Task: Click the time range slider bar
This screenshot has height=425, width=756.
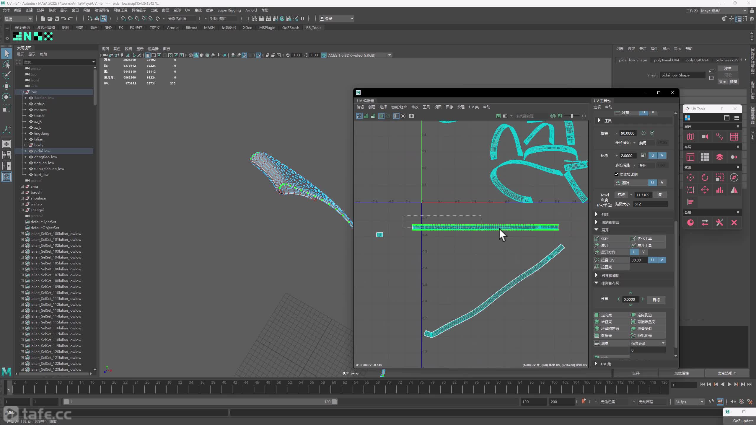Action: pos(201,402)
